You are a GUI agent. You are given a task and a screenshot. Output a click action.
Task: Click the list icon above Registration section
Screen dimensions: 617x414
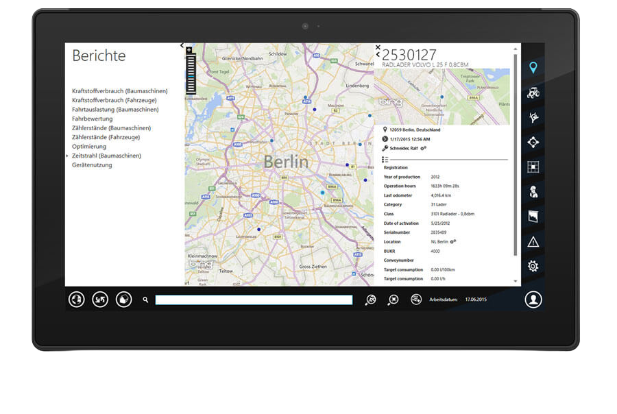[x=384, y=158]
